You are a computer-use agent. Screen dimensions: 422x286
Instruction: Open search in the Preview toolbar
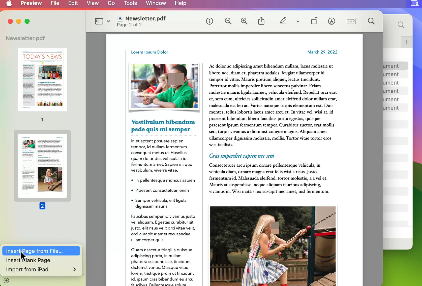[x=371, y=21]
